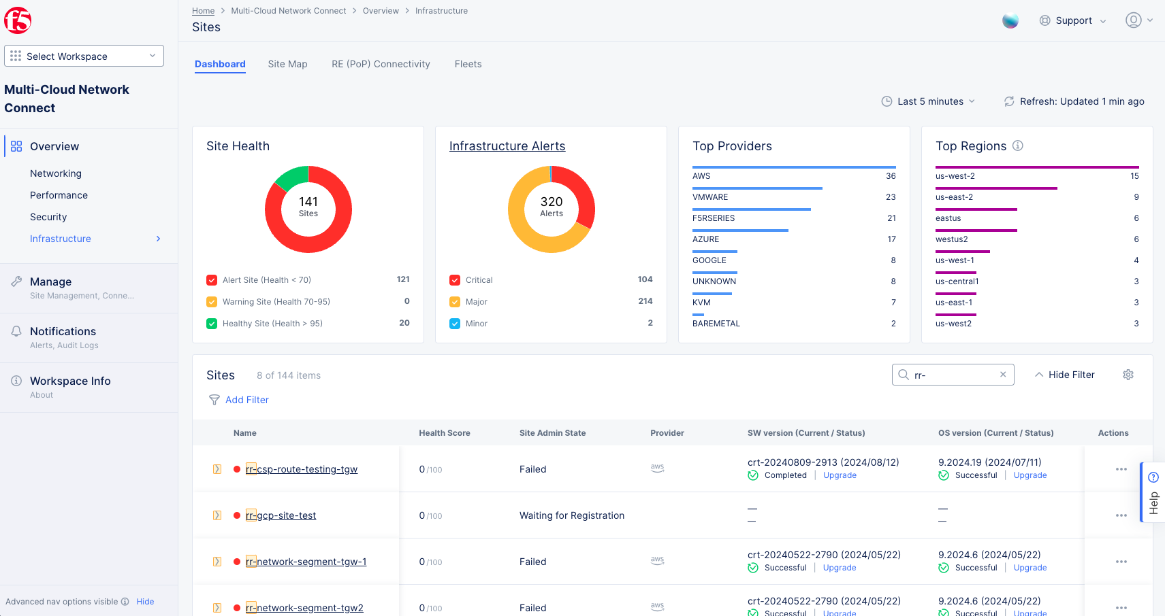Open the Manage section via its wrench icon

coord(15,281)
